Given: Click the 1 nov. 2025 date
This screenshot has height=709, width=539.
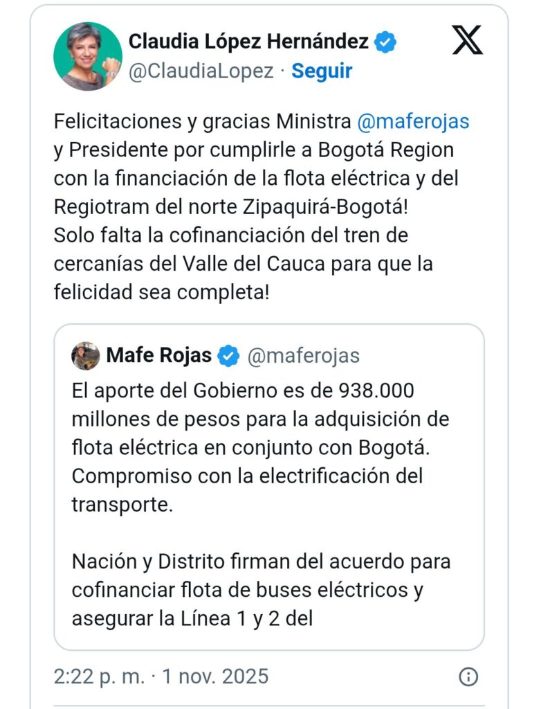Looking at the screenshot, I should tap(215, 676).
